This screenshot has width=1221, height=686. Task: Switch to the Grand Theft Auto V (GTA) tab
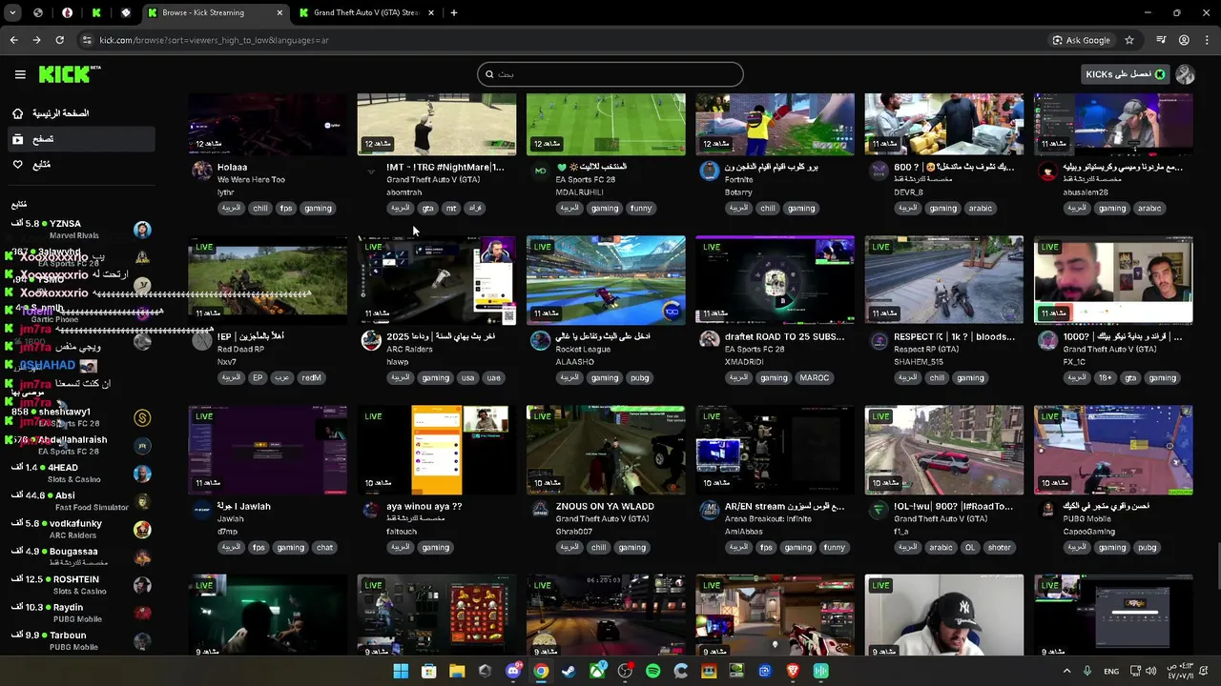click(366, 12)
